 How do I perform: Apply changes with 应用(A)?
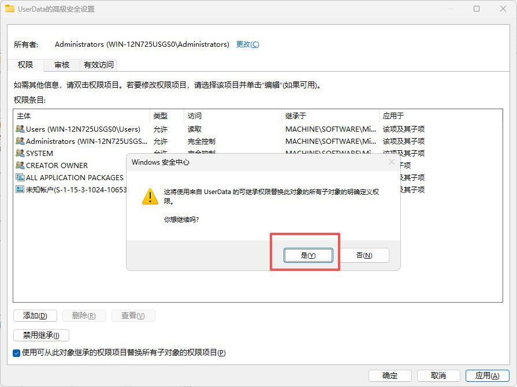(487, 375)
